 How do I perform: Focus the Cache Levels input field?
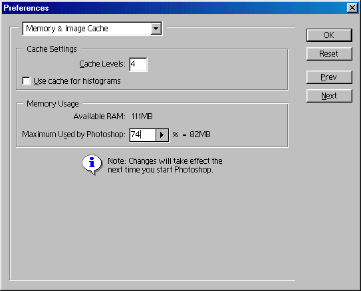click(x=138, y=65)
